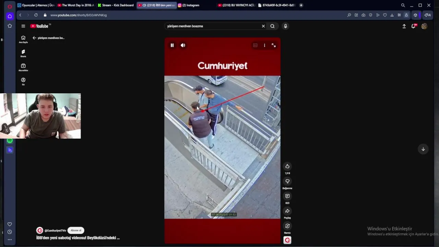The image size is (439, 247).
Task: Open the send flow arrow icon
Action: [378, 15]
